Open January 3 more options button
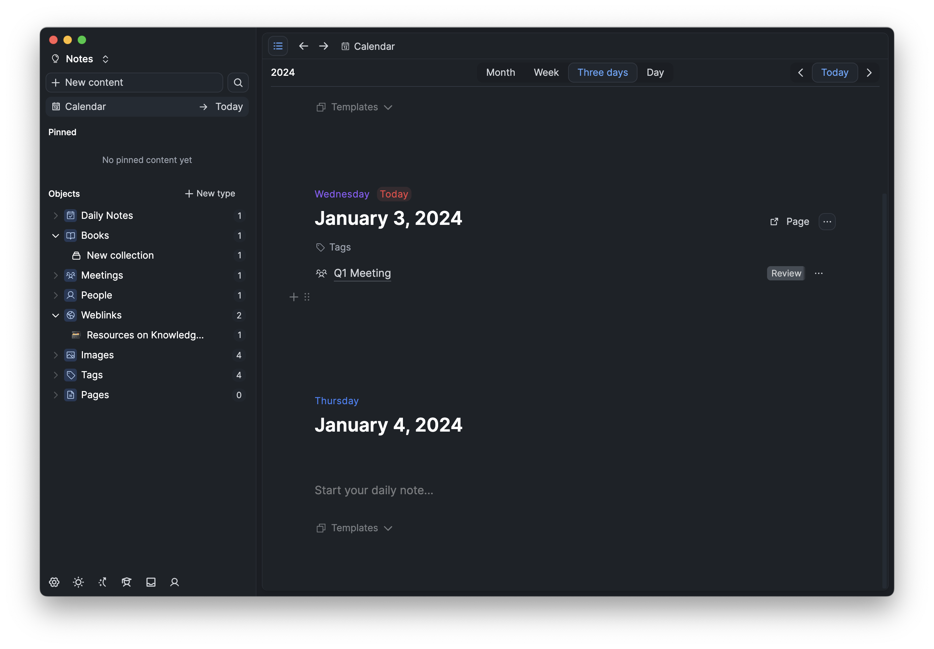 (x=827, y=222)
